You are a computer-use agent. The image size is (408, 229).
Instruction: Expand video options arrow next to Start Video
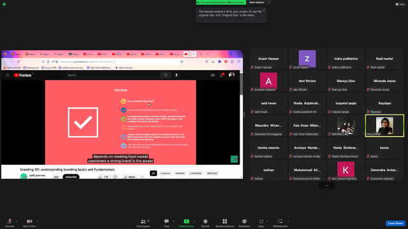click(x=37, y=221)
